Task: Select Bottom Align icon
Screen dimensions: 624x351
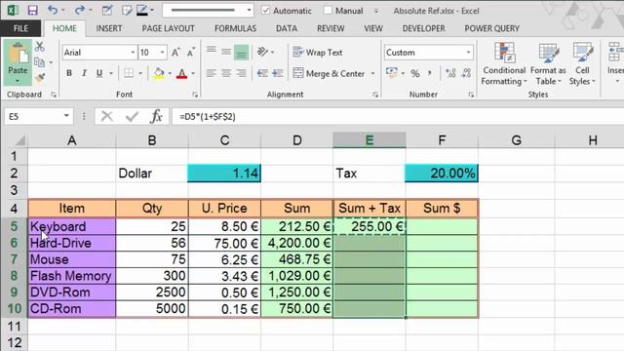Action: (x=241, y=52)
